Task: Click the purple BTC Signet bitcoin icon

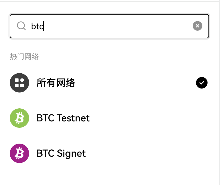Action: [x=19, y=153]
